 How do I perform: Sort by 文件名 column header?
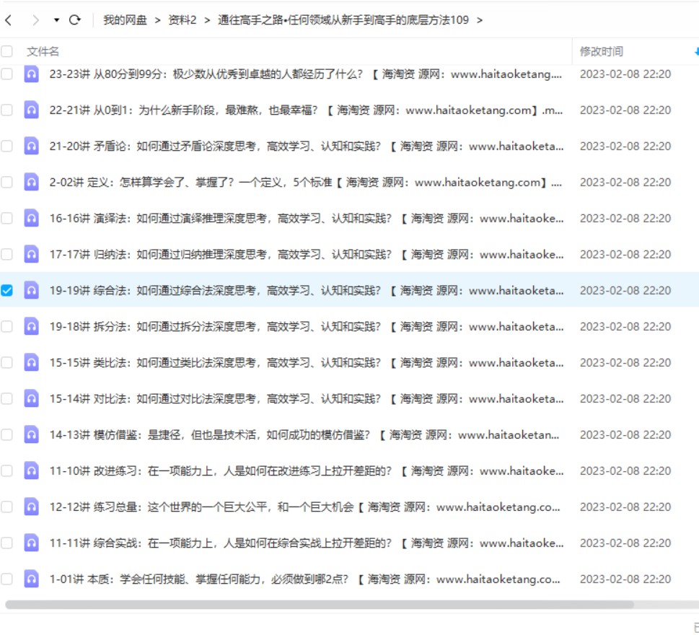tap(43, 51)
